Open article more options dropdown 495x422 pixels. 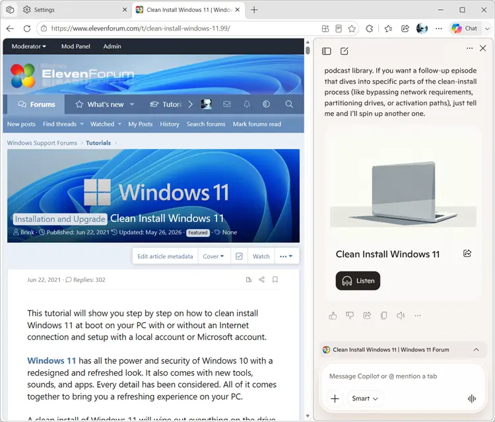[286, 256]
